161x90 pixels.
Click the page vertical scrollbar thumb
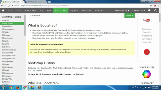160,17
